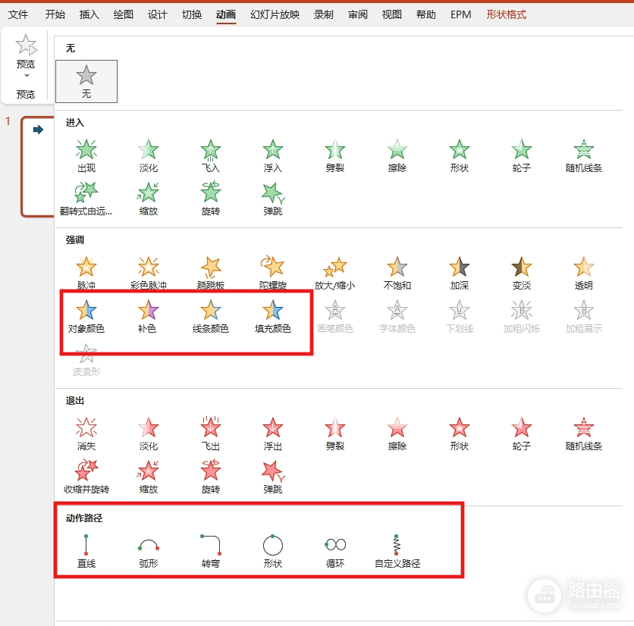Open the 绘图 draw tab

click(124, 14)
